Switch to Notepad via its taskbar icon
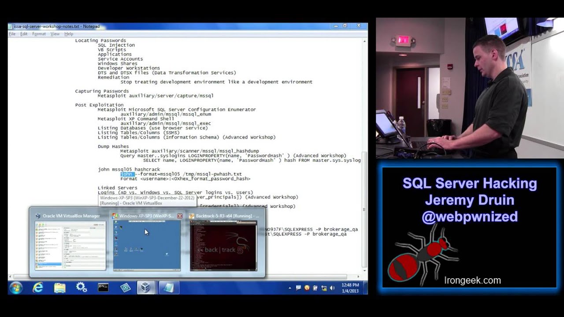 pyautogui.click(x=169, y=288)
